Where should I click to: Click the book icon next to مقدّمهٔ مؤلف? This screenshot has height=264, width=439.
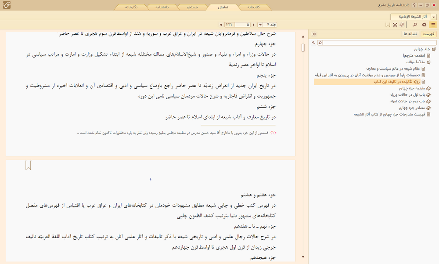pos(428,62)
